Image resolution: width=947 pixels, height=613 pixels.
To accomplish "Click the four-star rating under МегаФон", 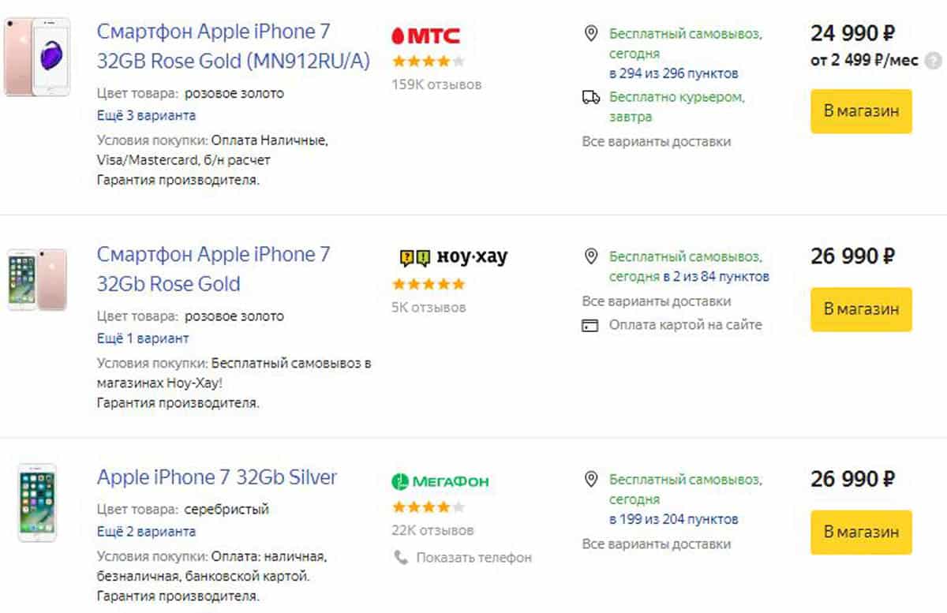I will click(x=427, y=506).
